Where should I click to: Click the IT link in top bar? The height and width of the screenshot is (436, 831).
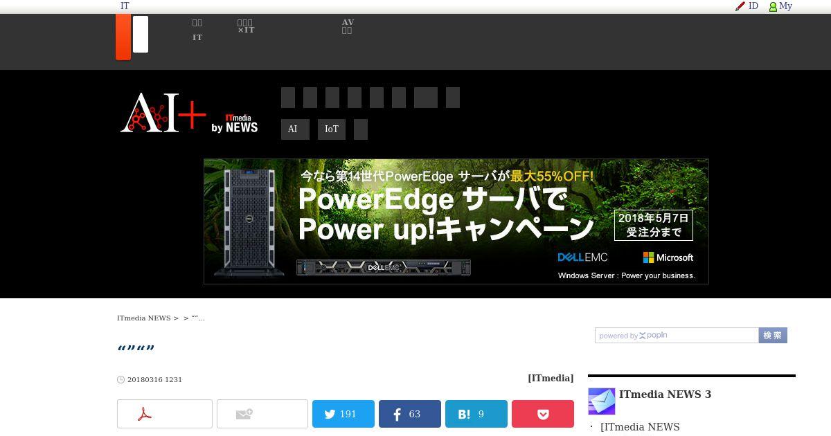(125, 6)
